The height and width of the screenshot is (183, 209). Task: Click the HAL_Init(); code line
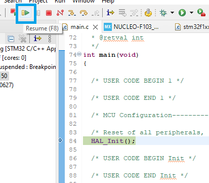tap(113, 141)
